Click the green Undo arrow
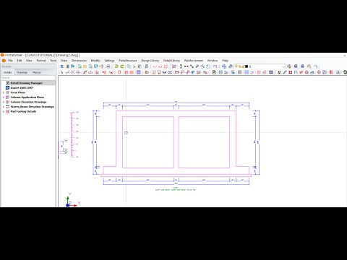 coord(116,66)
